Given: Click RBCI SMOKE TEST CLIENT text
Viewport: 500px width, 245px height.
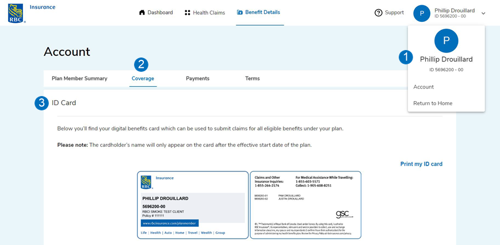Looking at the screenshot, I should [x=163, y=212].
